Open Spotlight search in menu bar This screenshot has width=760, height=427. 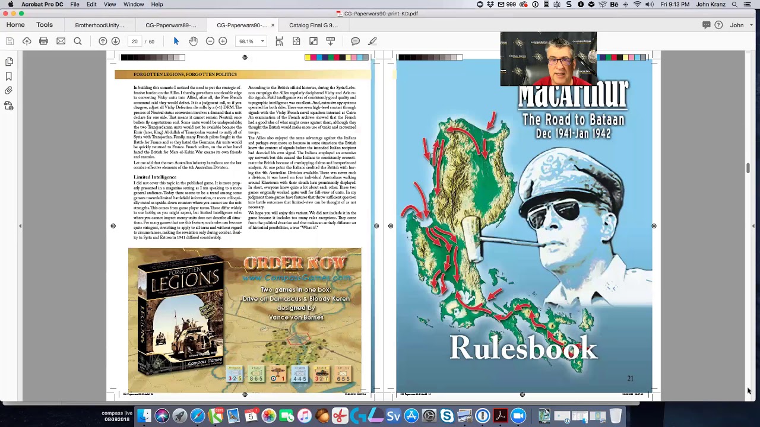pos(734,4)
